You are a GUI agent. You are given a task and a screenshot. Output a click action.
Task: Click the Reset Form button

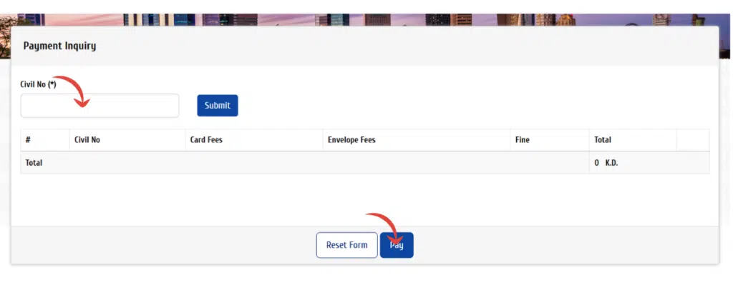tap(347, 245)
